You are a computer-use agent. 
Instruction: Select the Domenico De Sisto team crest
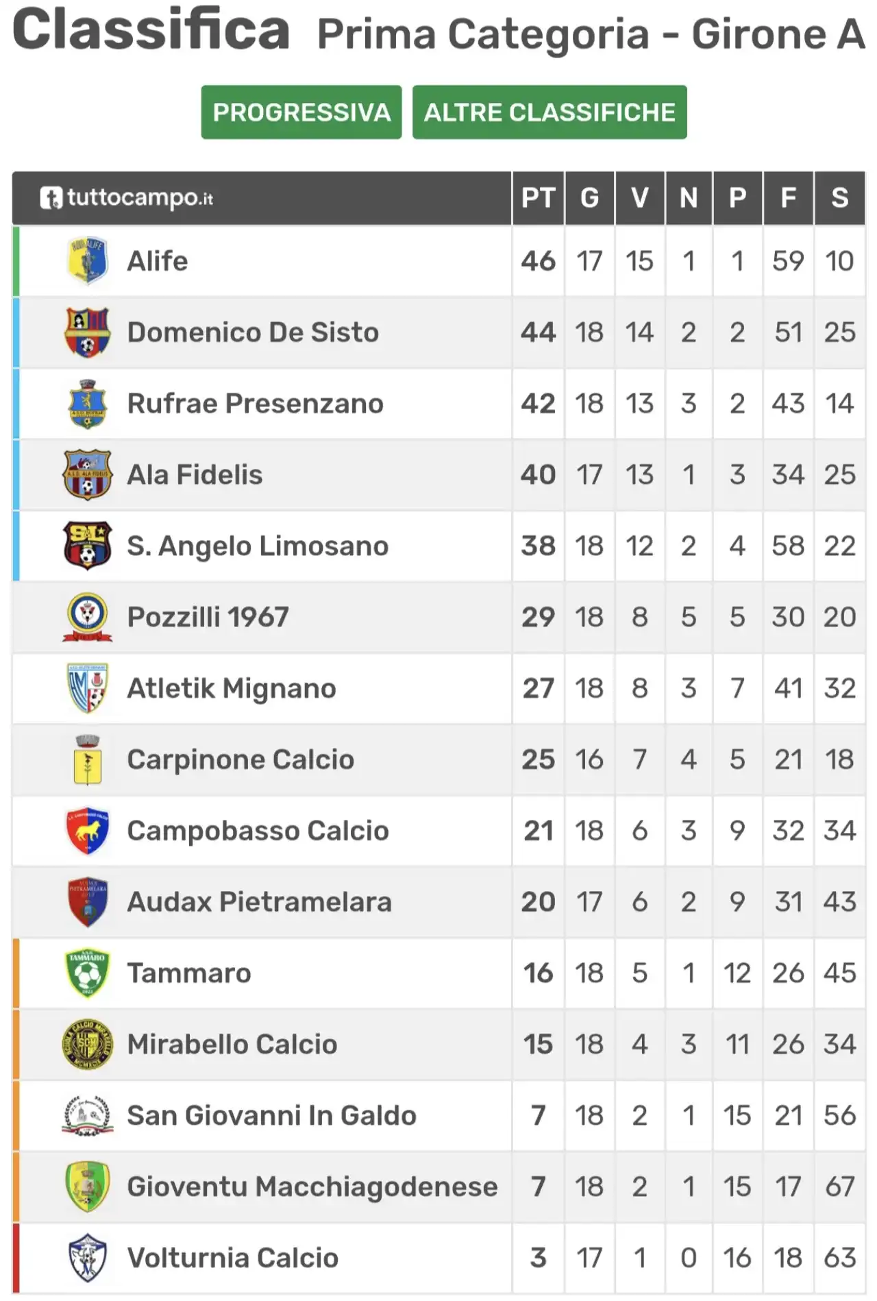pos(87,332)
